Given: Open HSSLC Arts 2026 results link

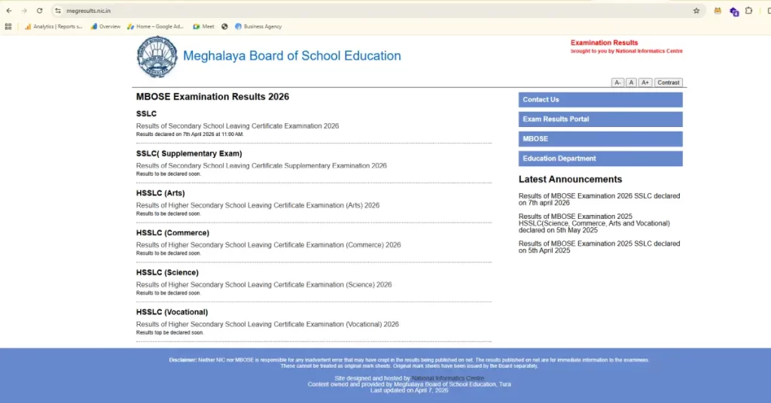Looking at the screenshot, I should [x=258, y=206].
